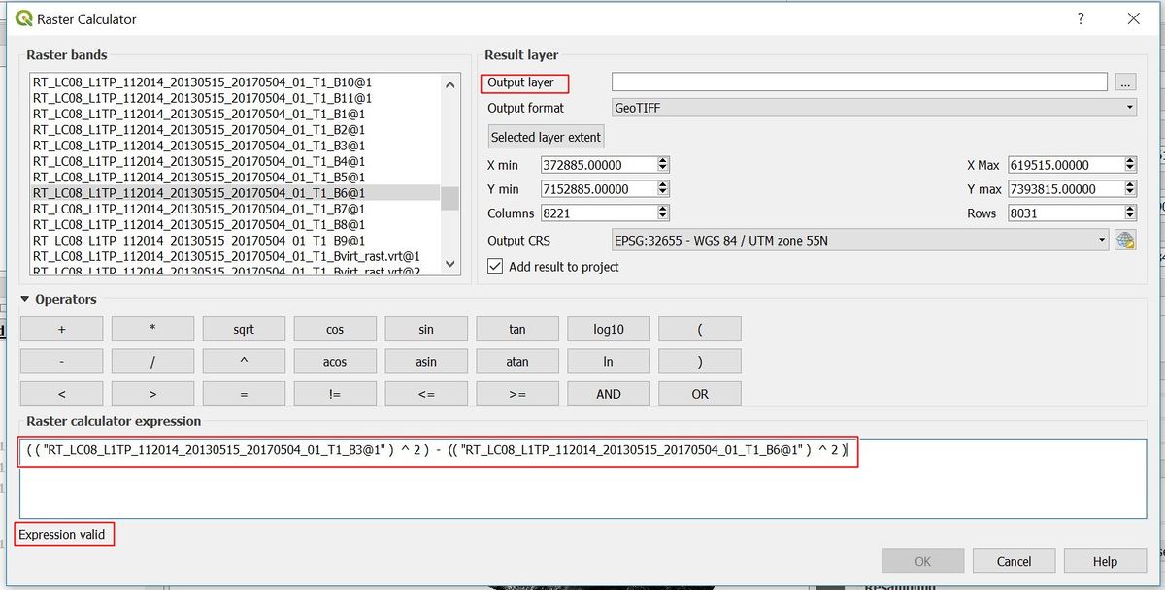This screenshot has height=590, width=1165.
Task: Insert the AND operator
Action: (608, 393)
